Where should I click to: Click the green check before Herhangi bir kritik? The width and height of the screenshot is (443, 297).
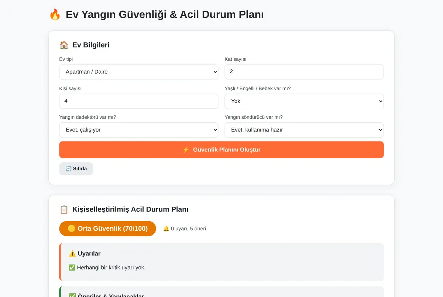pos(72,268)
